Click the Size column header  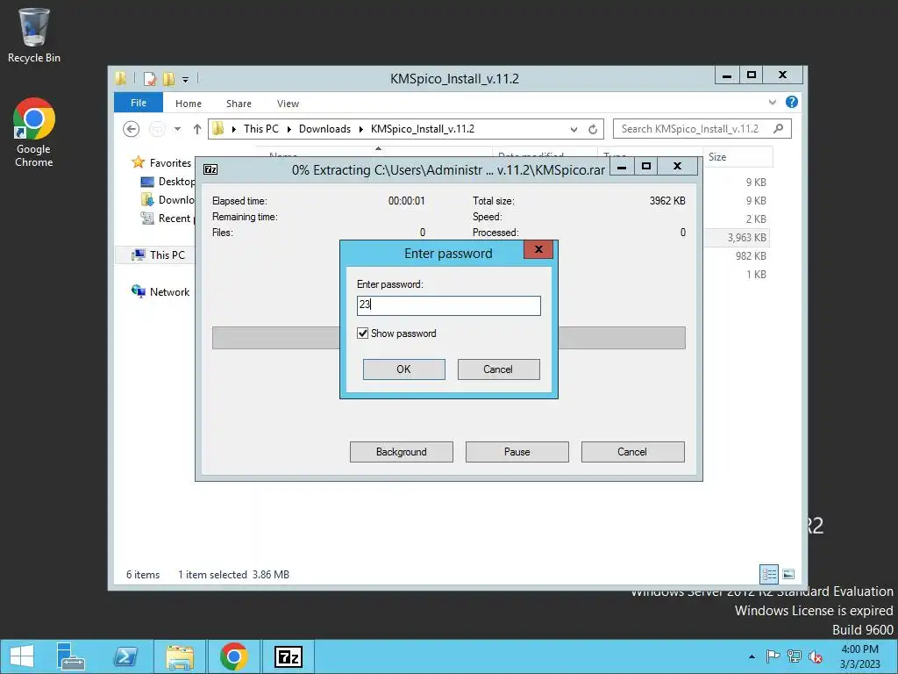(738, 157)
